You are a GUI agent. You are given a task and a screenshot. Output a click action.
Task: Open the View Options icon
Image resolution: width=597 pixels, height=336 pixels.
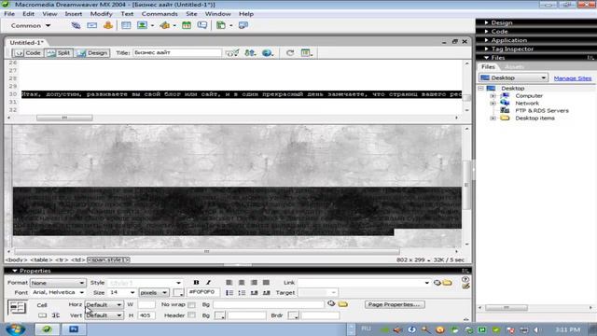point(307,53)
